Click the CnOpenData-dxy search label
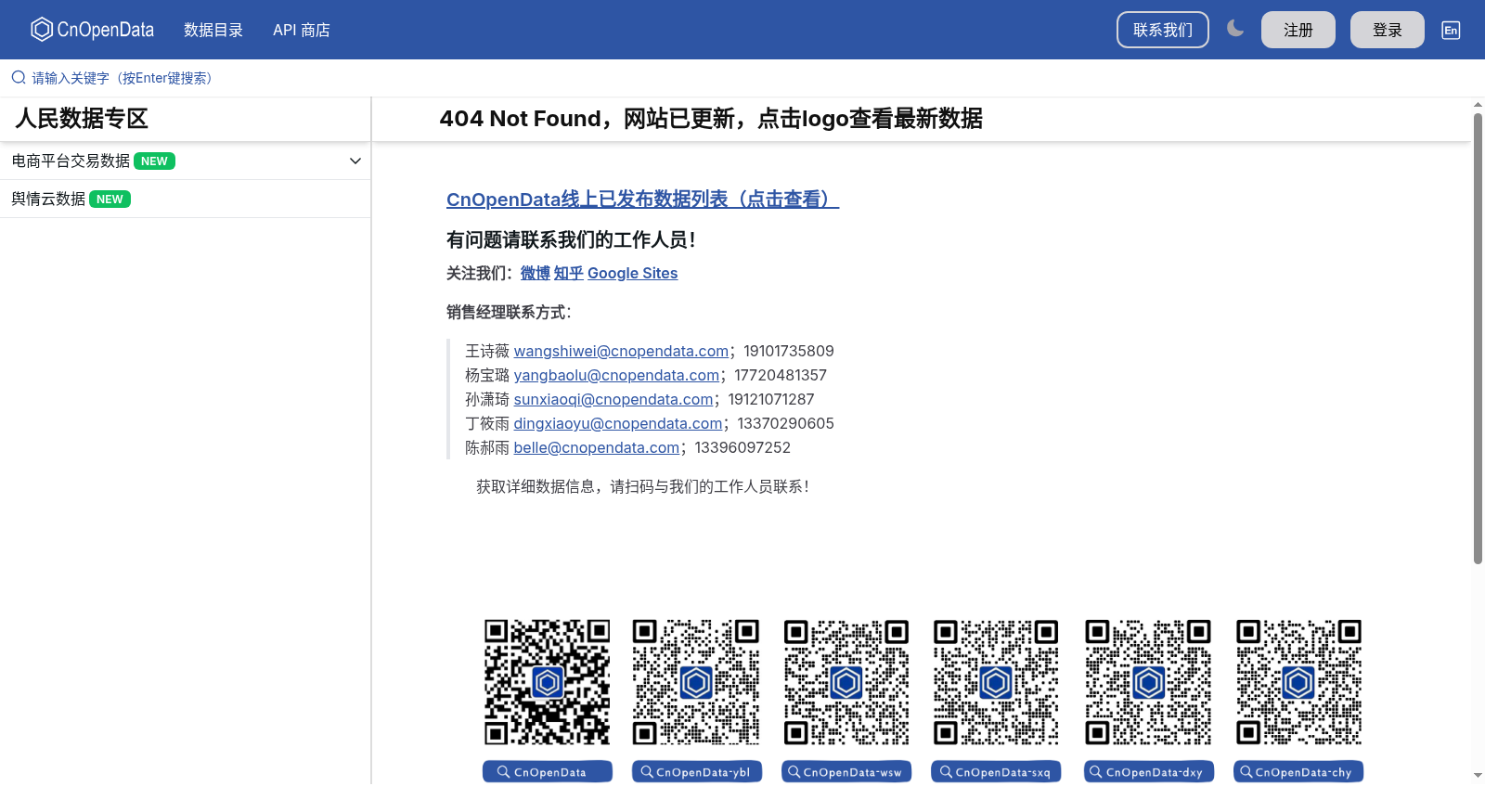 click(x=1149, y=772)
